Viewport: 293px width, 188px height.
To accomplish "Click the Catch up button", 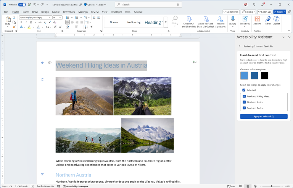I will (x=264, y=12).
